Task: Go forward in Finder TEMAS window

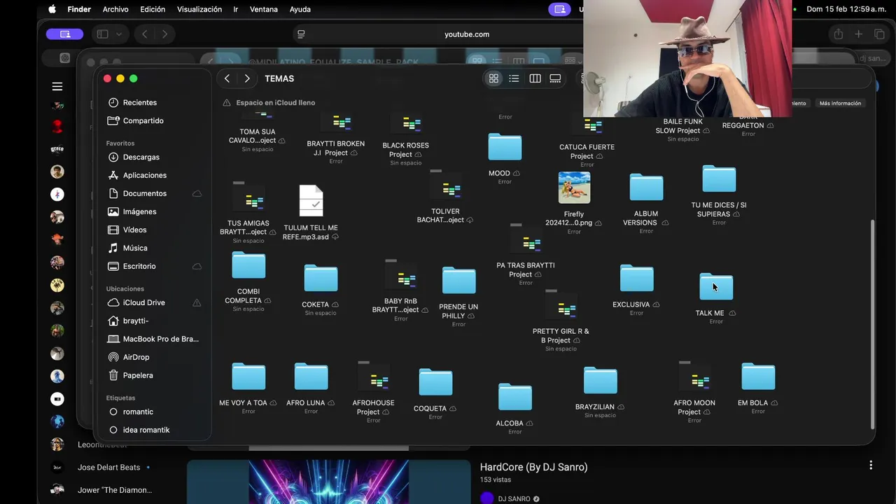Action: pos(246,78)
